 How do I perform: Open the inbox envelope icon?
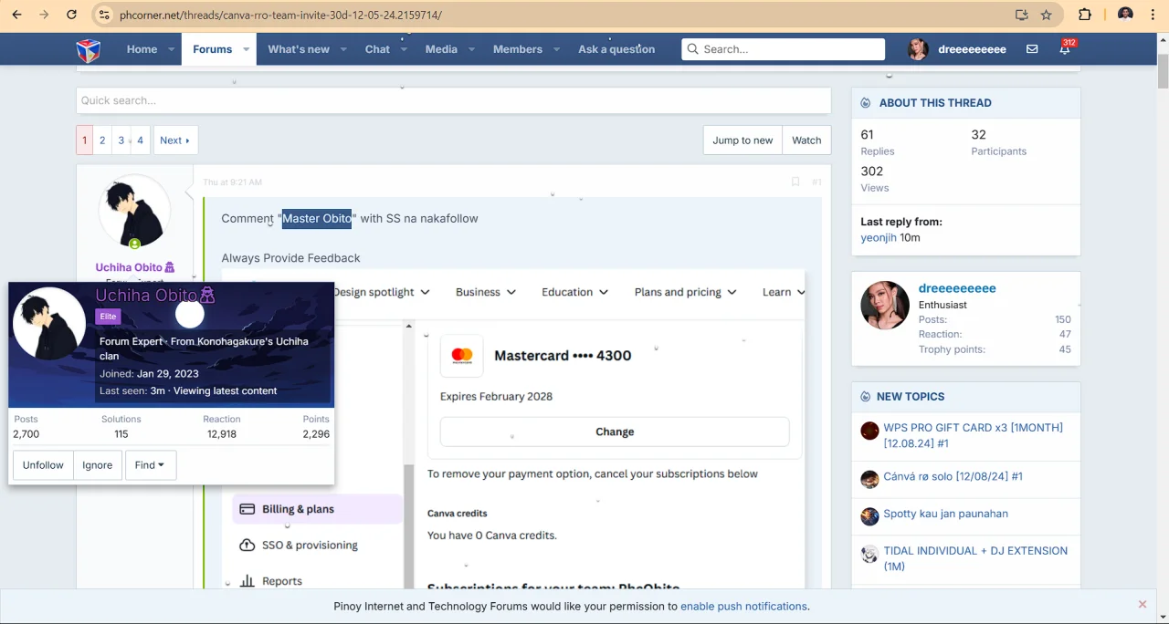[1032, 49]
